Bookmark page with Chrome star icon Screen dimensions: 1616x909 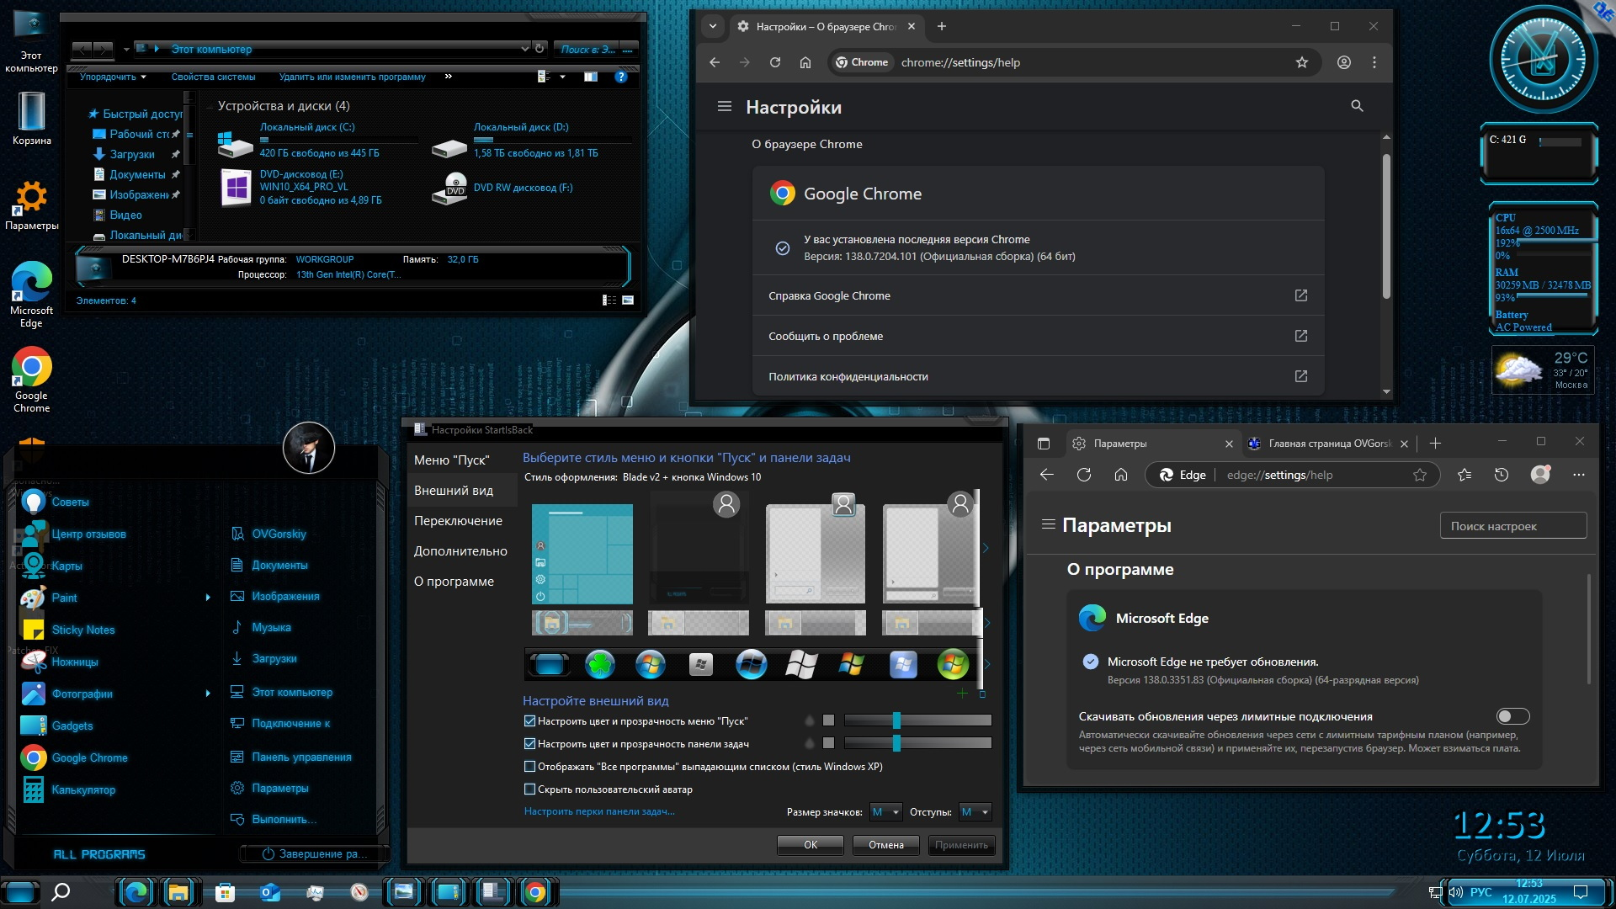click(1301, 62)
